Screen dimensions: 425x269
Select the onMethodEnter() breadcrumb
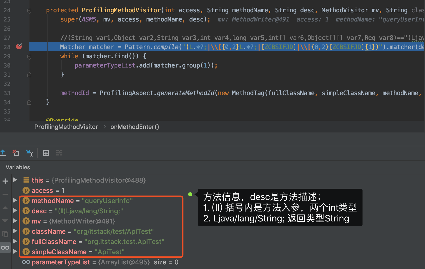[x=135, y=127]
